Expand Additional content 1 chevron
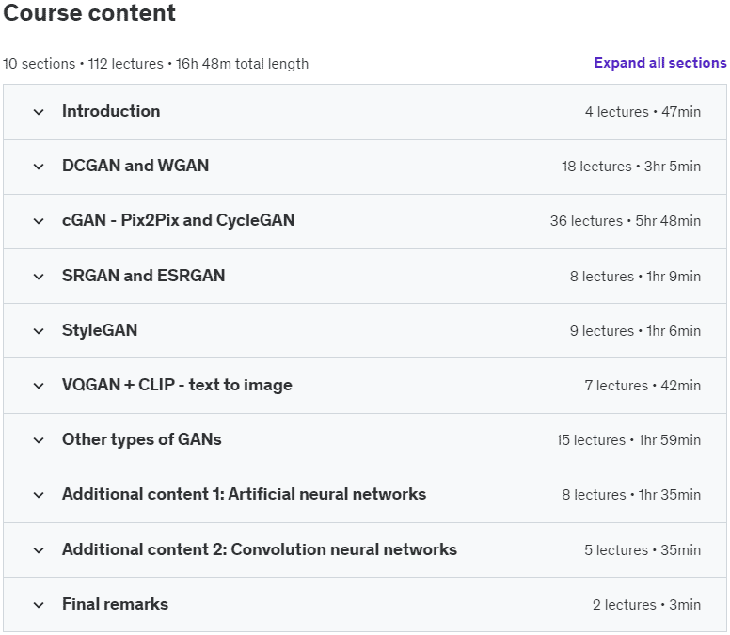Viewport: 730px width, 635px height. point(39,495)
